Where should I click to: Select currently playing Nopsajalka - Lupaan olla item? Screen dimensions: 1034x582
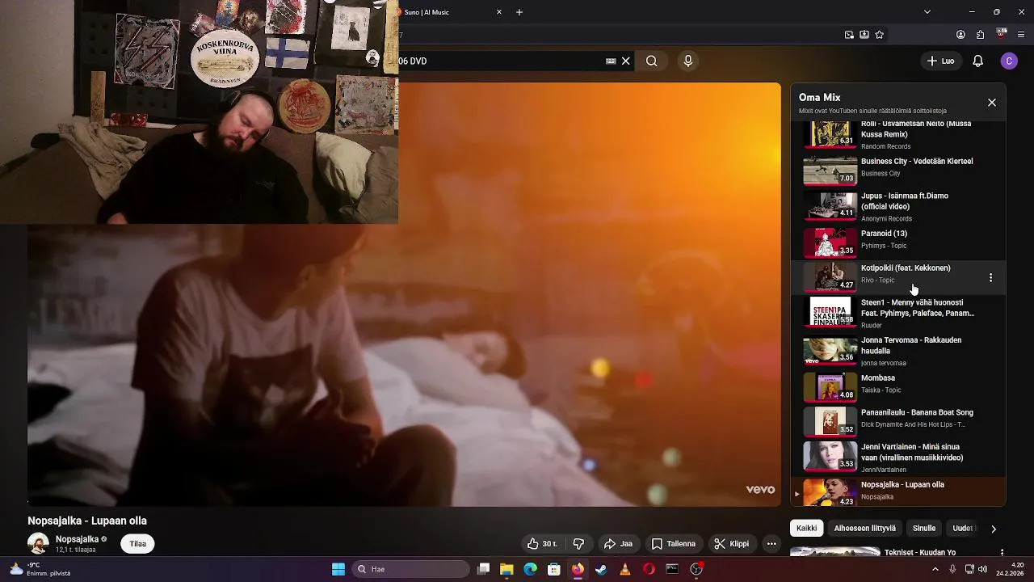click(898, 491)
